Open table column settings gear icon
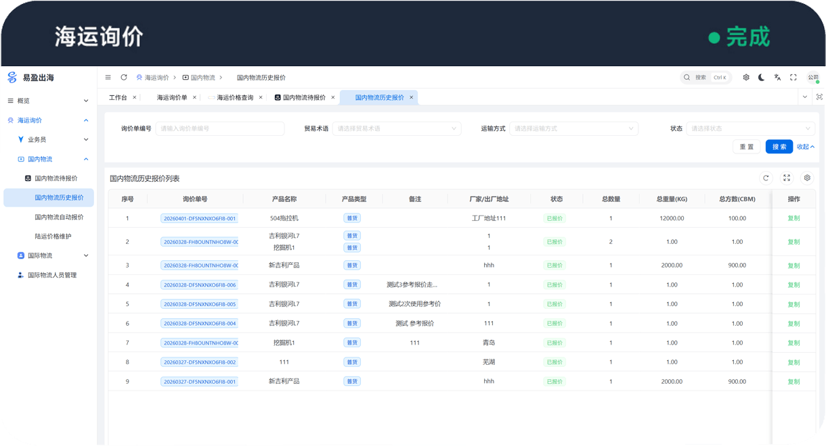Screen dimensions: 826x446 coord(807,178)
